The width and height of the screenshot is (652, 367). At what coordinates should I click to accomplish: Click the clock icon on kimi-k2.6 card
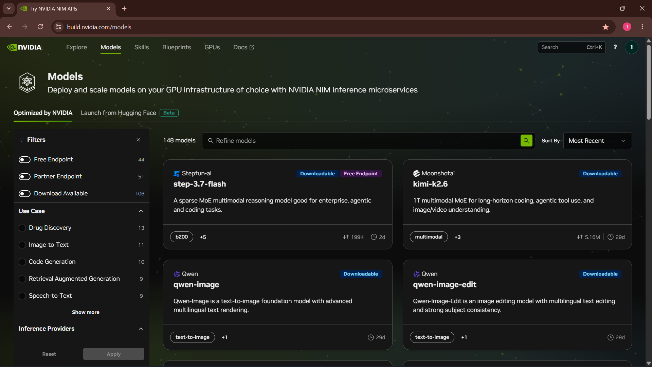tap(610, 237)
